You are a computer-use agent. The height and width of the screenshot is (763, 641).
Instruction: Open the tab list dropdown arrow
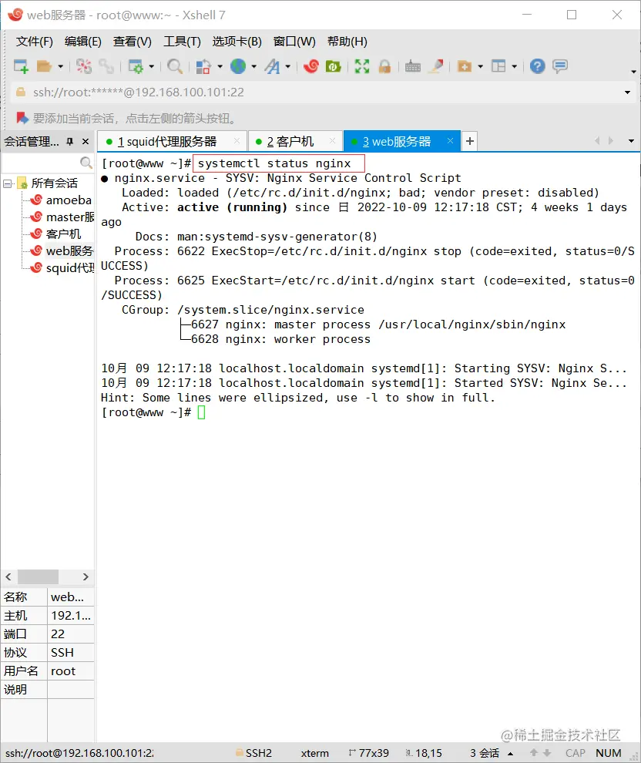(631, 141)
